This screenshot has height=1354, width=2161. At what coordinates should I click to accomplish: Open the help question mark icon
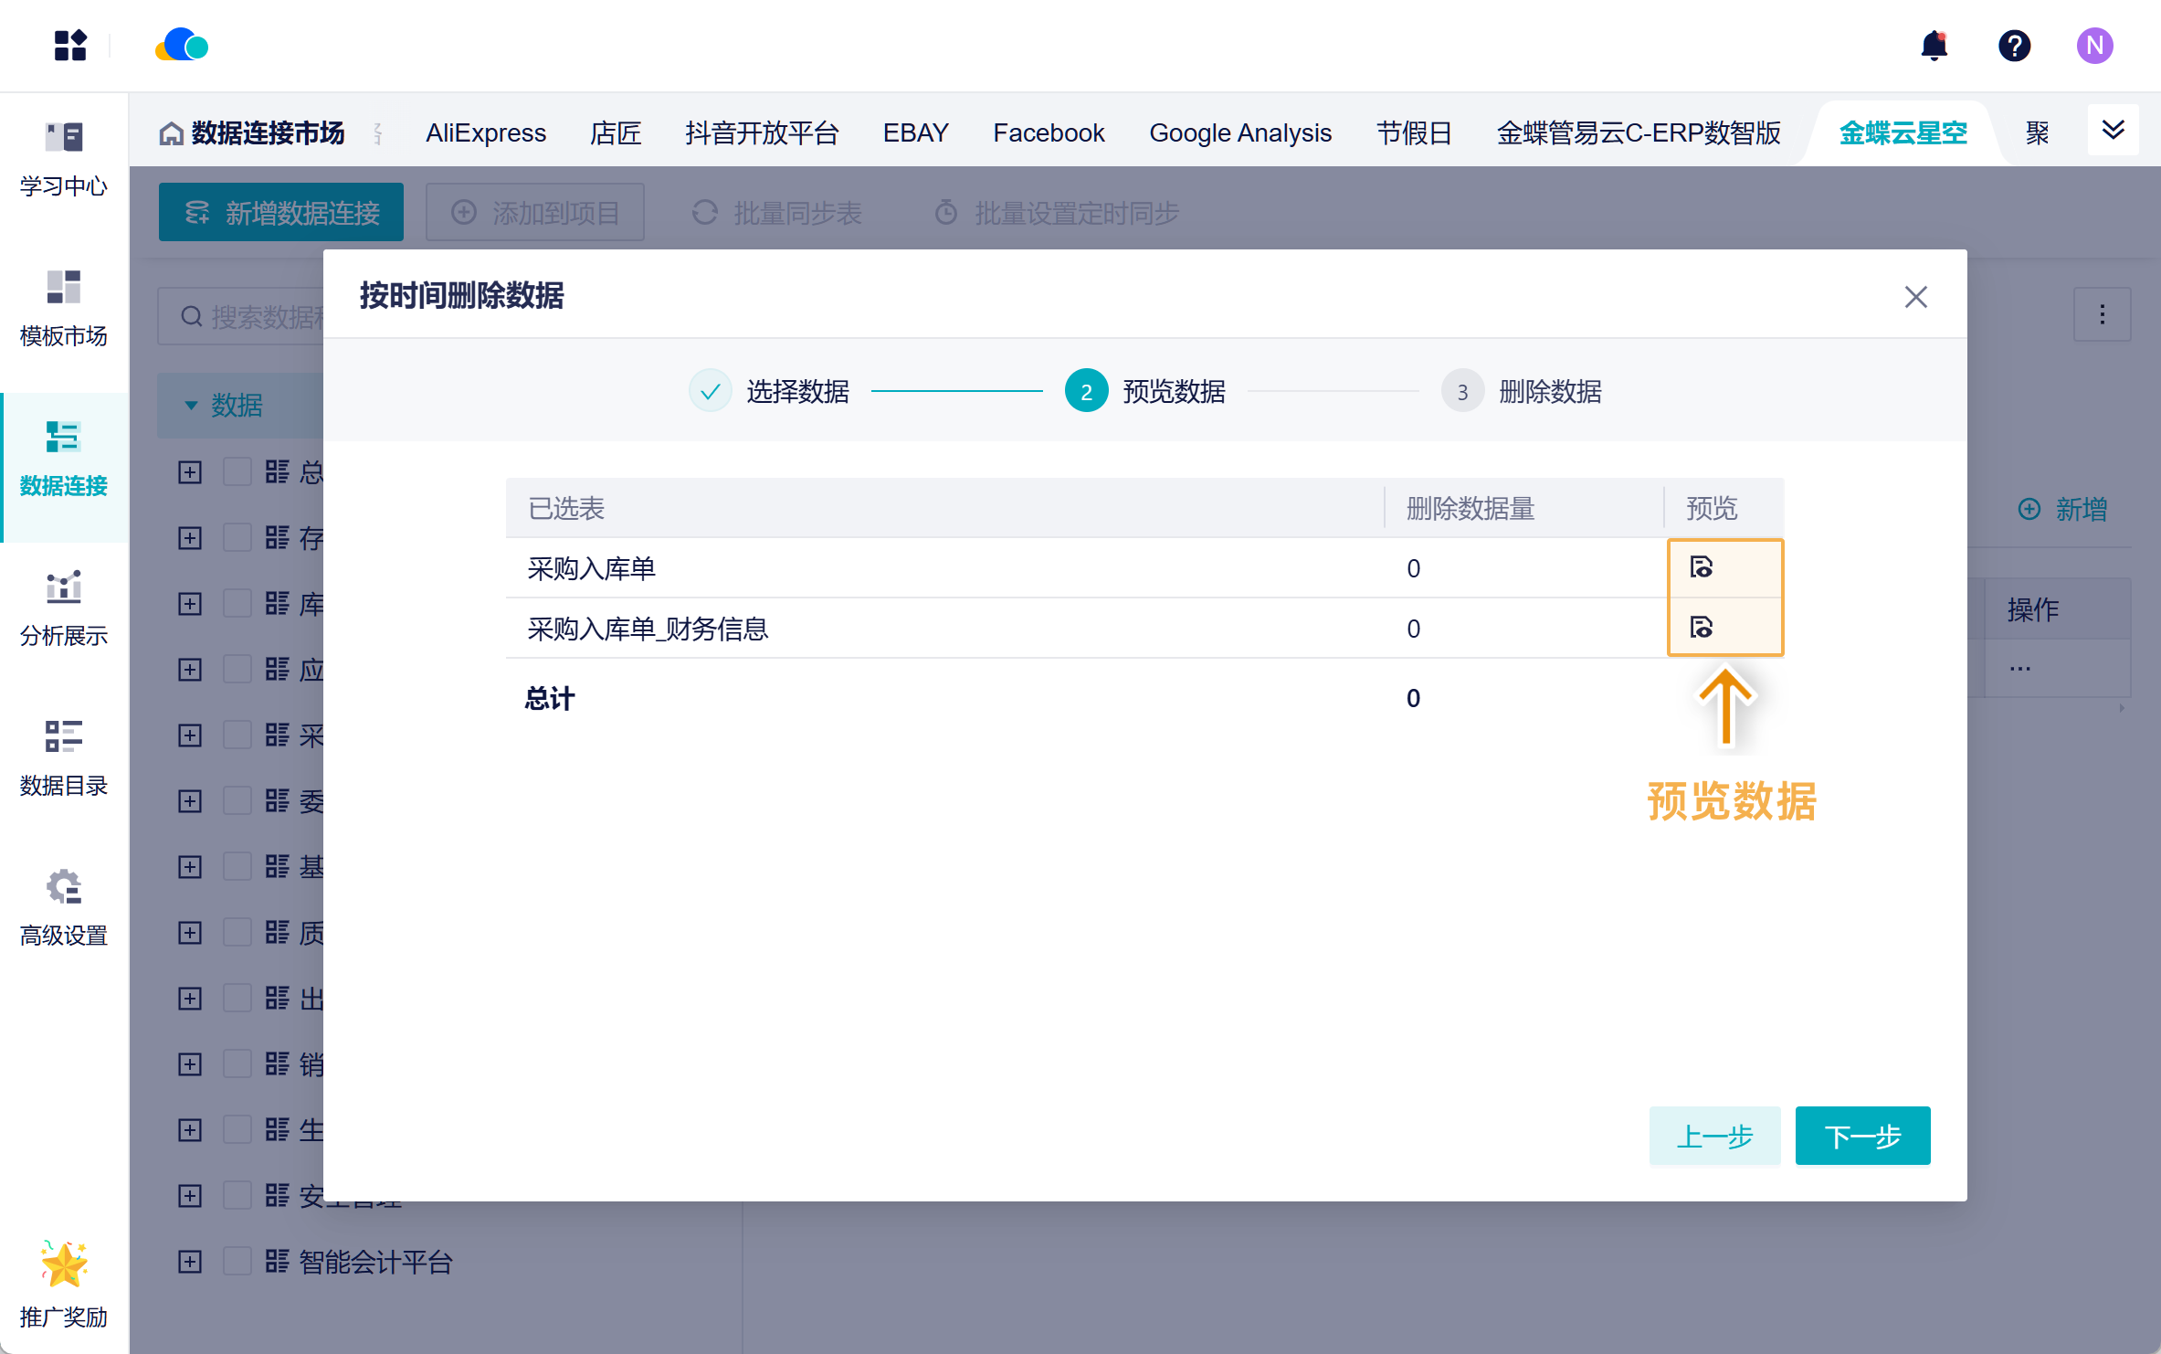pos(2014,45)
